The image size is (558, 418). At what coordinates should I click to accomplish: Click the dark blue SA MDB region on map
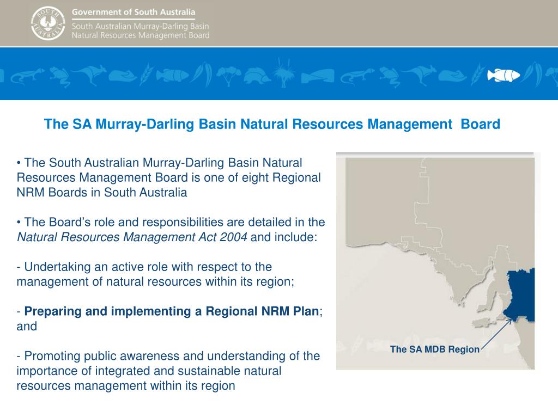pyautogui.click(x=520, y=294)
